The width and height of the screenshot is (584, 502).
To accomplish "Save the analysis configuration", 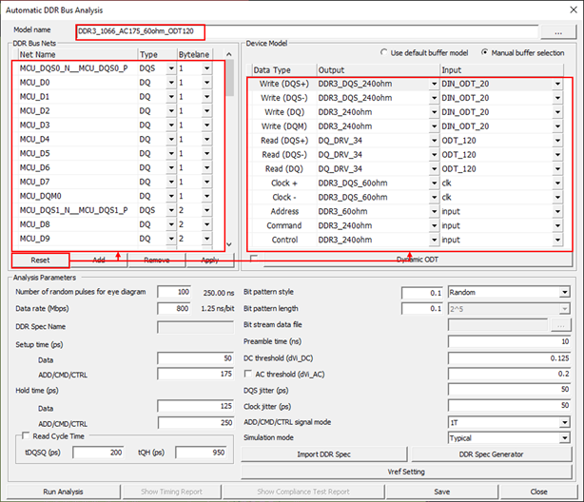I will [441, 492].
